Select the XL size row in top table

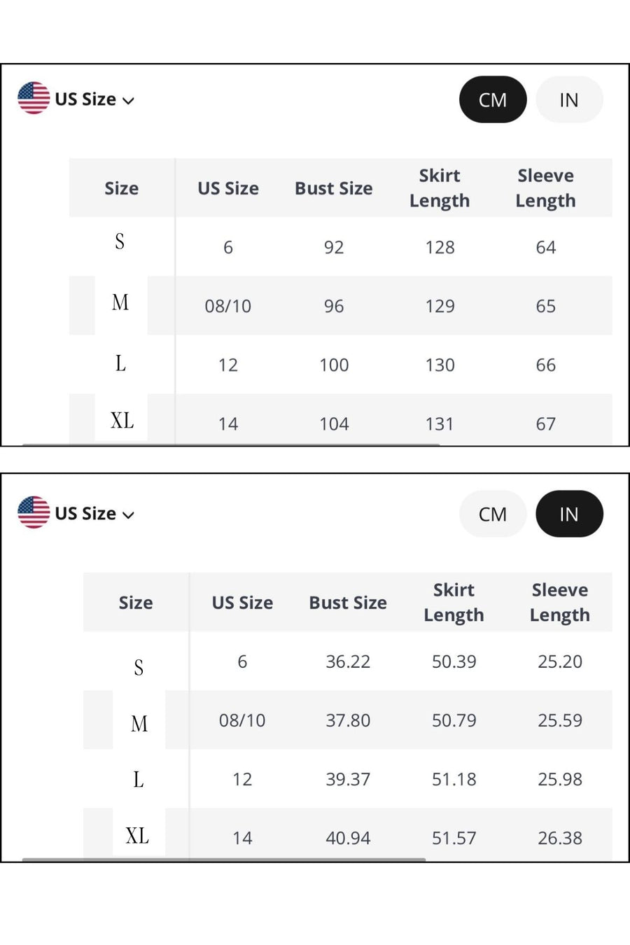[x=340, y=420]
